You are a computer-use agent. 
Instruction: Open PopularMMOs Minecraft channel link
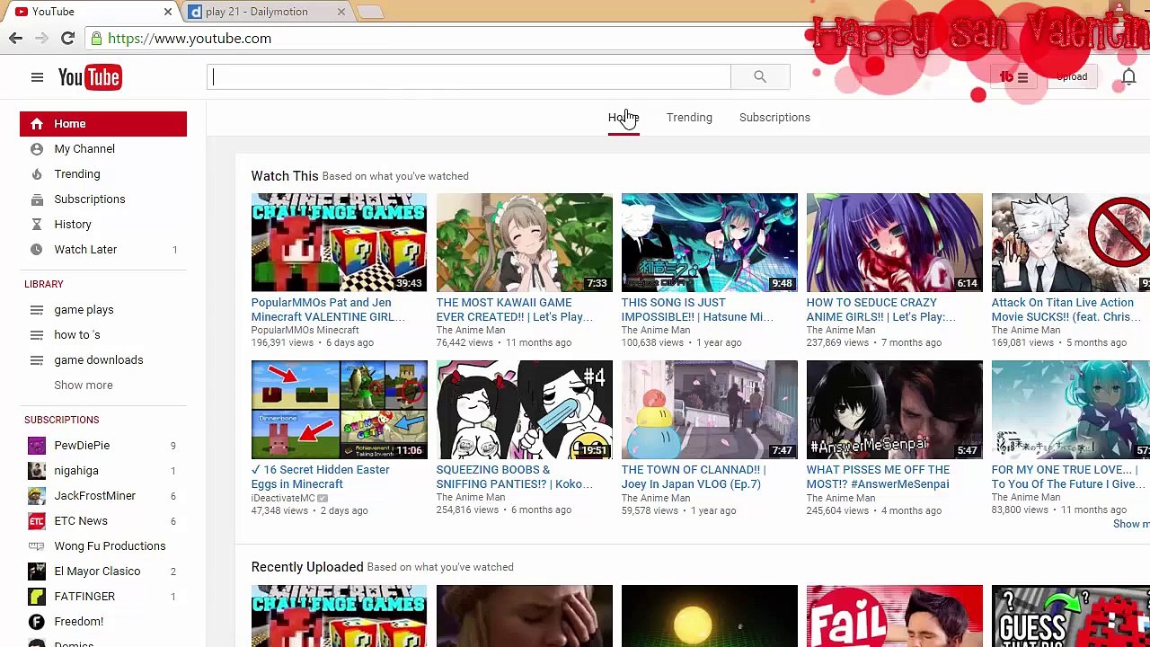pos(305,330)
